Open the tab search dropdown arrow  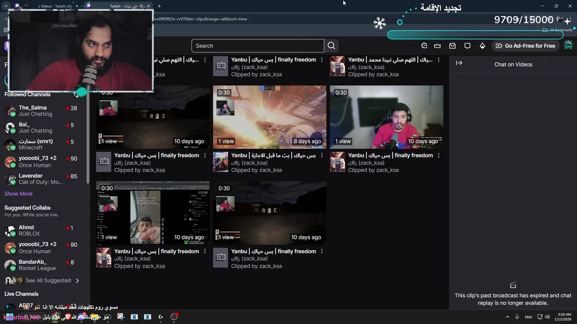point(6,6)
